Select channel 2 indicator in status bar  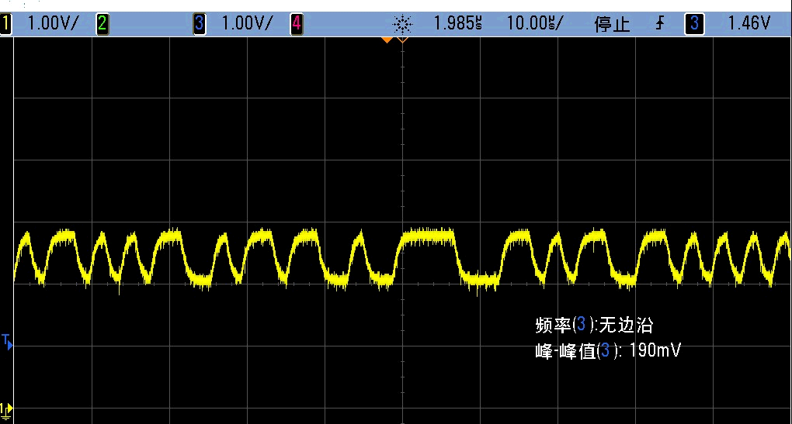(x=102, y=24)
